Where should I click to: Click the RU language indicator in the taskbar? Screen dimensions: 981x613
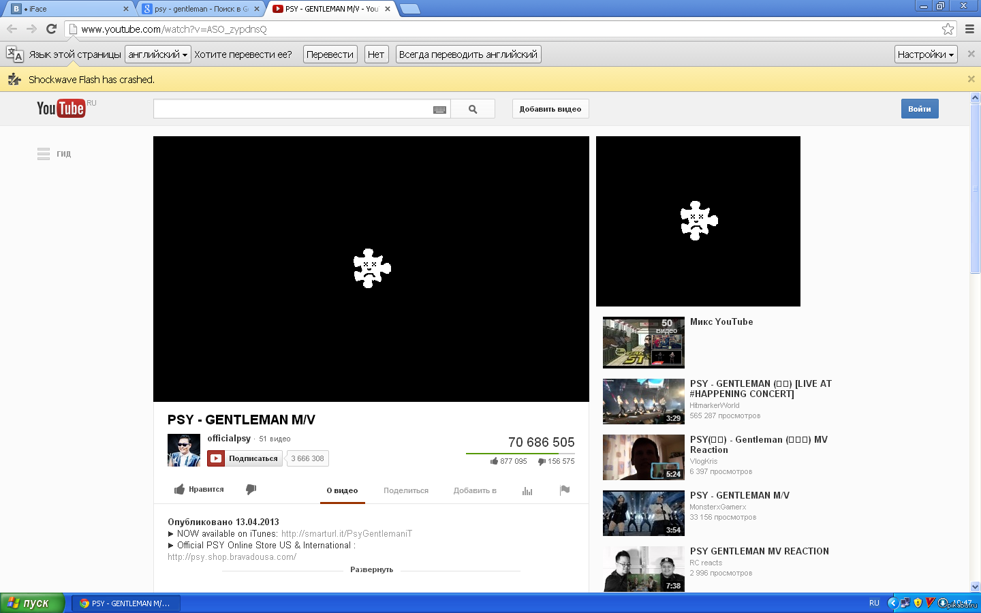click(x=874, y=603)
